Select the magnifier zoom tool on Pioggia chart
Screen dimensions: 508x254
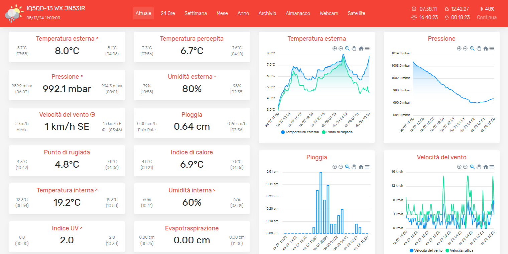(x=347, y=167)
